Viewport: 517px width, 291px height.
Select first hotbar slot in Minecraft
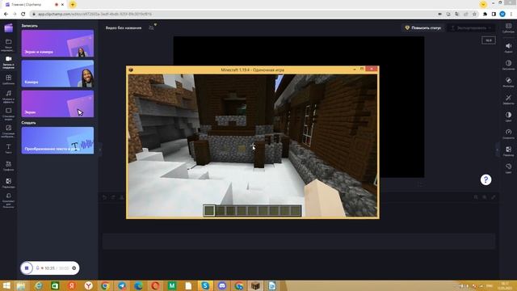[209, 210]
